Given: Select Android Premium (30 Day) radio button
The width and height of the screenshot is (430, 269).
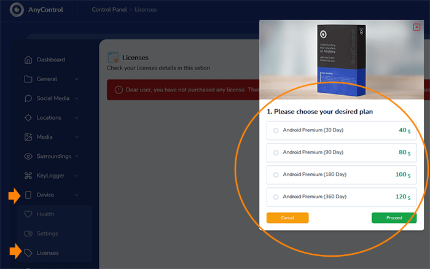Looking at the screenshot, I should [x=276, y=130].
